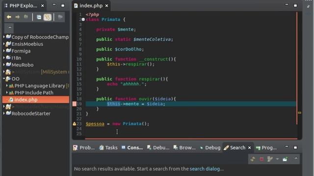Open the Browser Output tab
This screenshot has height=176, width=314.
(184, 148)
